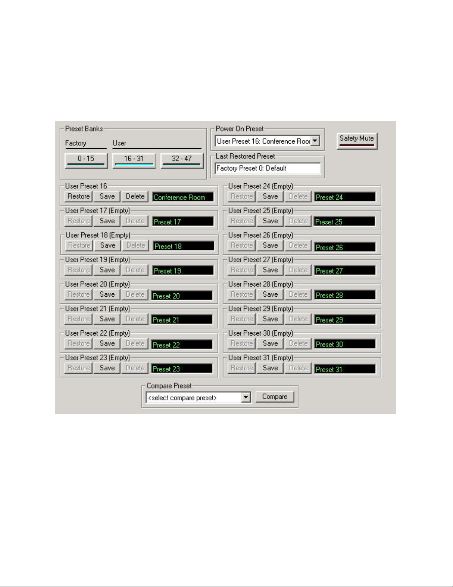The image size is (453, 587).
Task: Restore User Preset 16
Action: coord(79,196)
